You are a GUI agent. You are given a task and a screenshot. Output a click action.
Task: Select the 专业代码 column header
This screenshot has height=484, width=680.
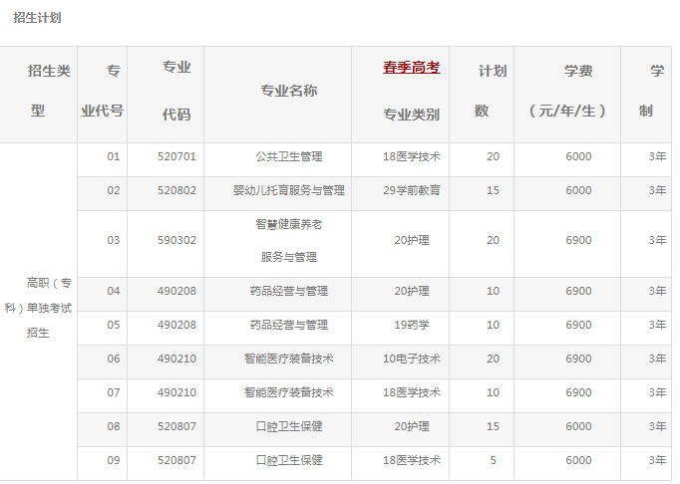(176, 92)
